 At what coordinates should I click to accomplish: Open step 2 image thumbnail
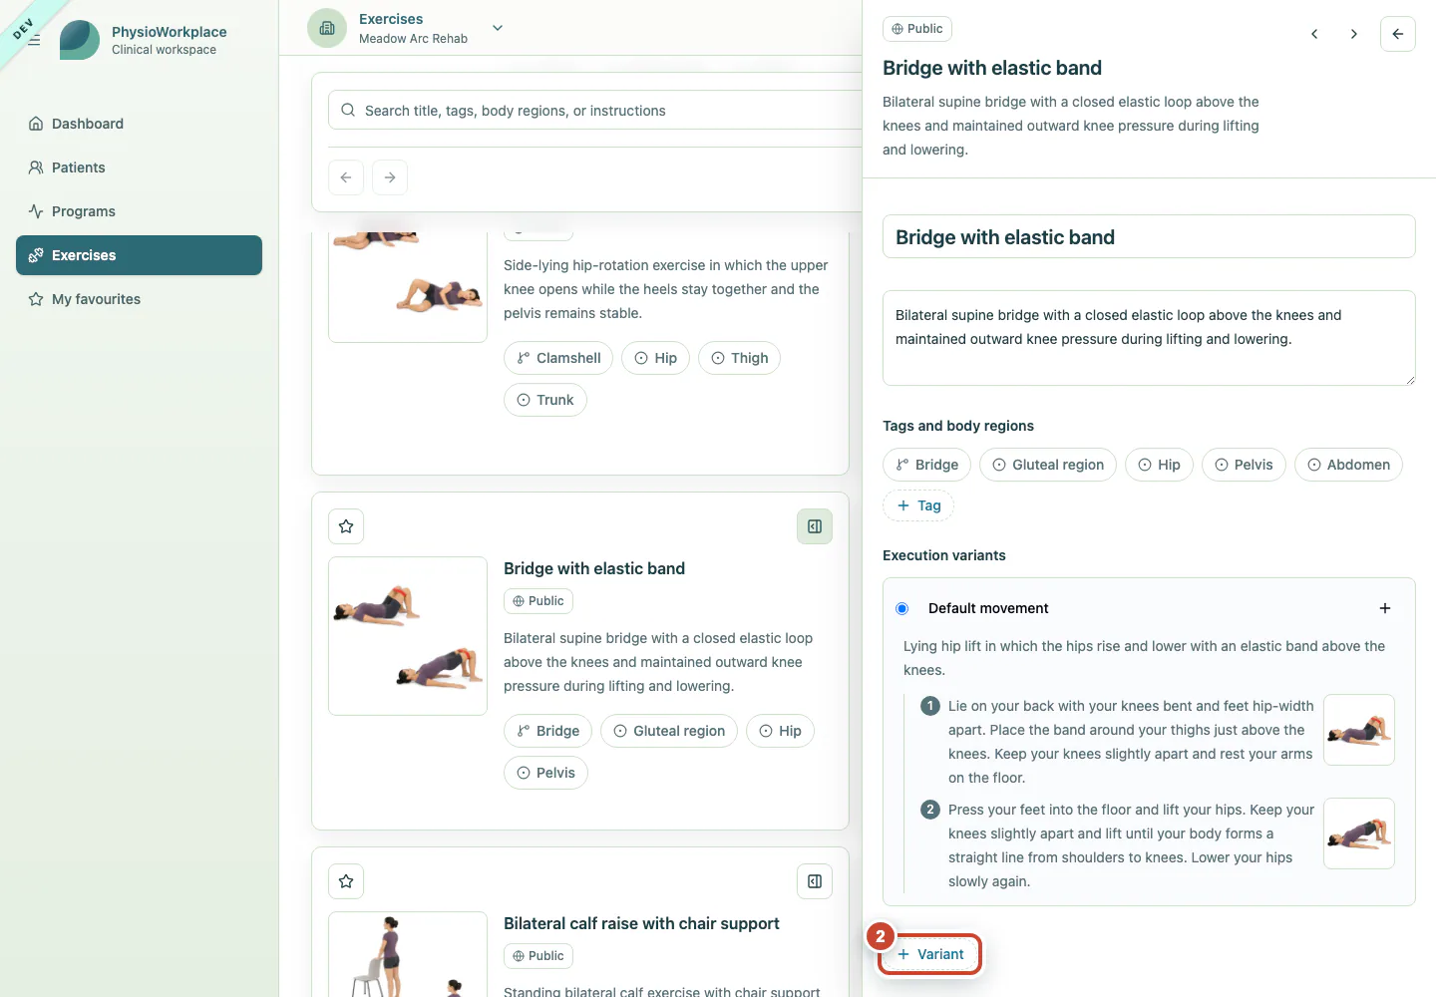1359,833
